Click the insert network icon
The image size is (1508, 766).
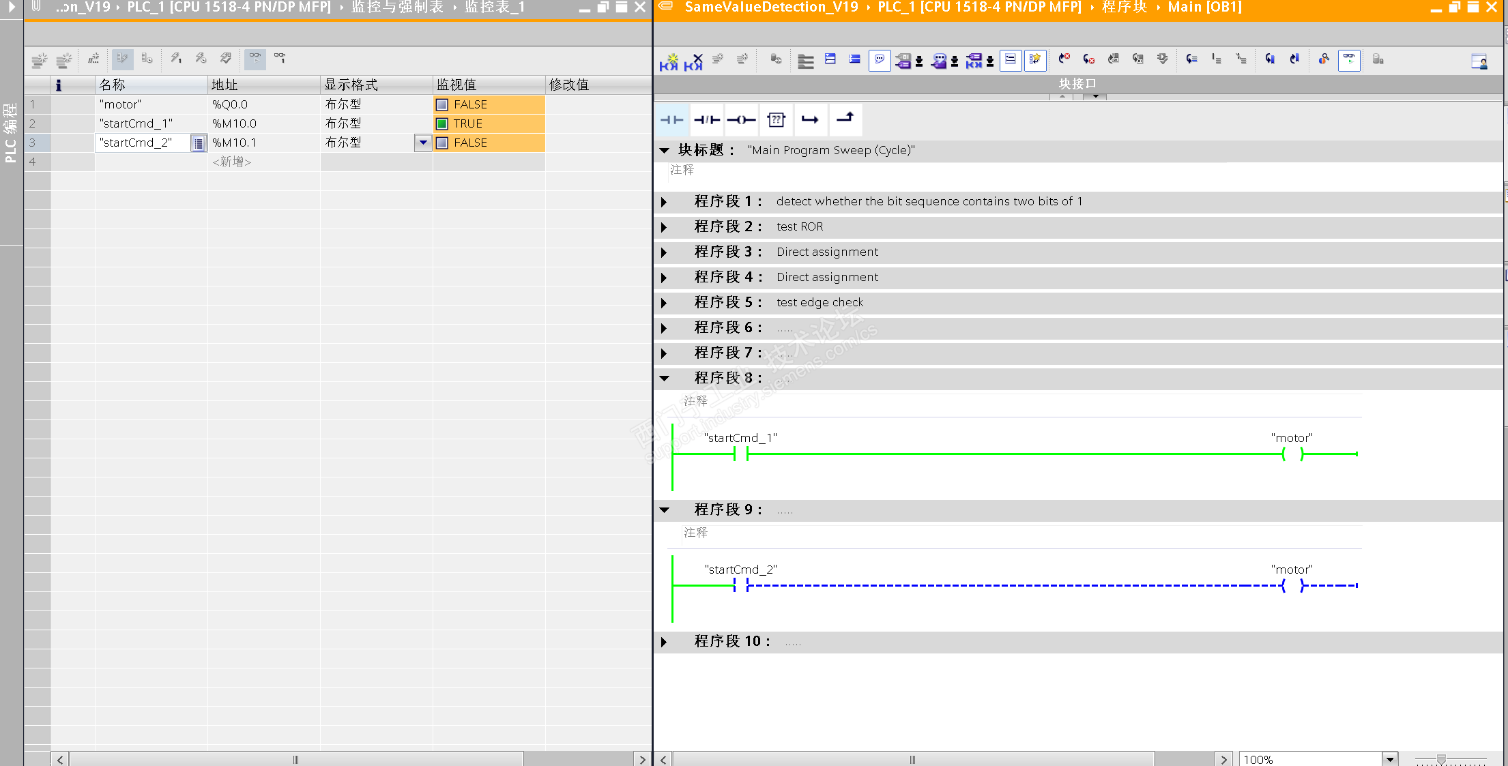pyautogui.click(x=669, y=61)
